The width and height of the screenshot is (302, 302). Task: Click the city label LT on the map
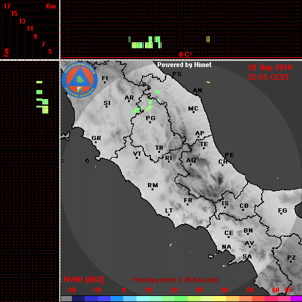click(169, 211)
